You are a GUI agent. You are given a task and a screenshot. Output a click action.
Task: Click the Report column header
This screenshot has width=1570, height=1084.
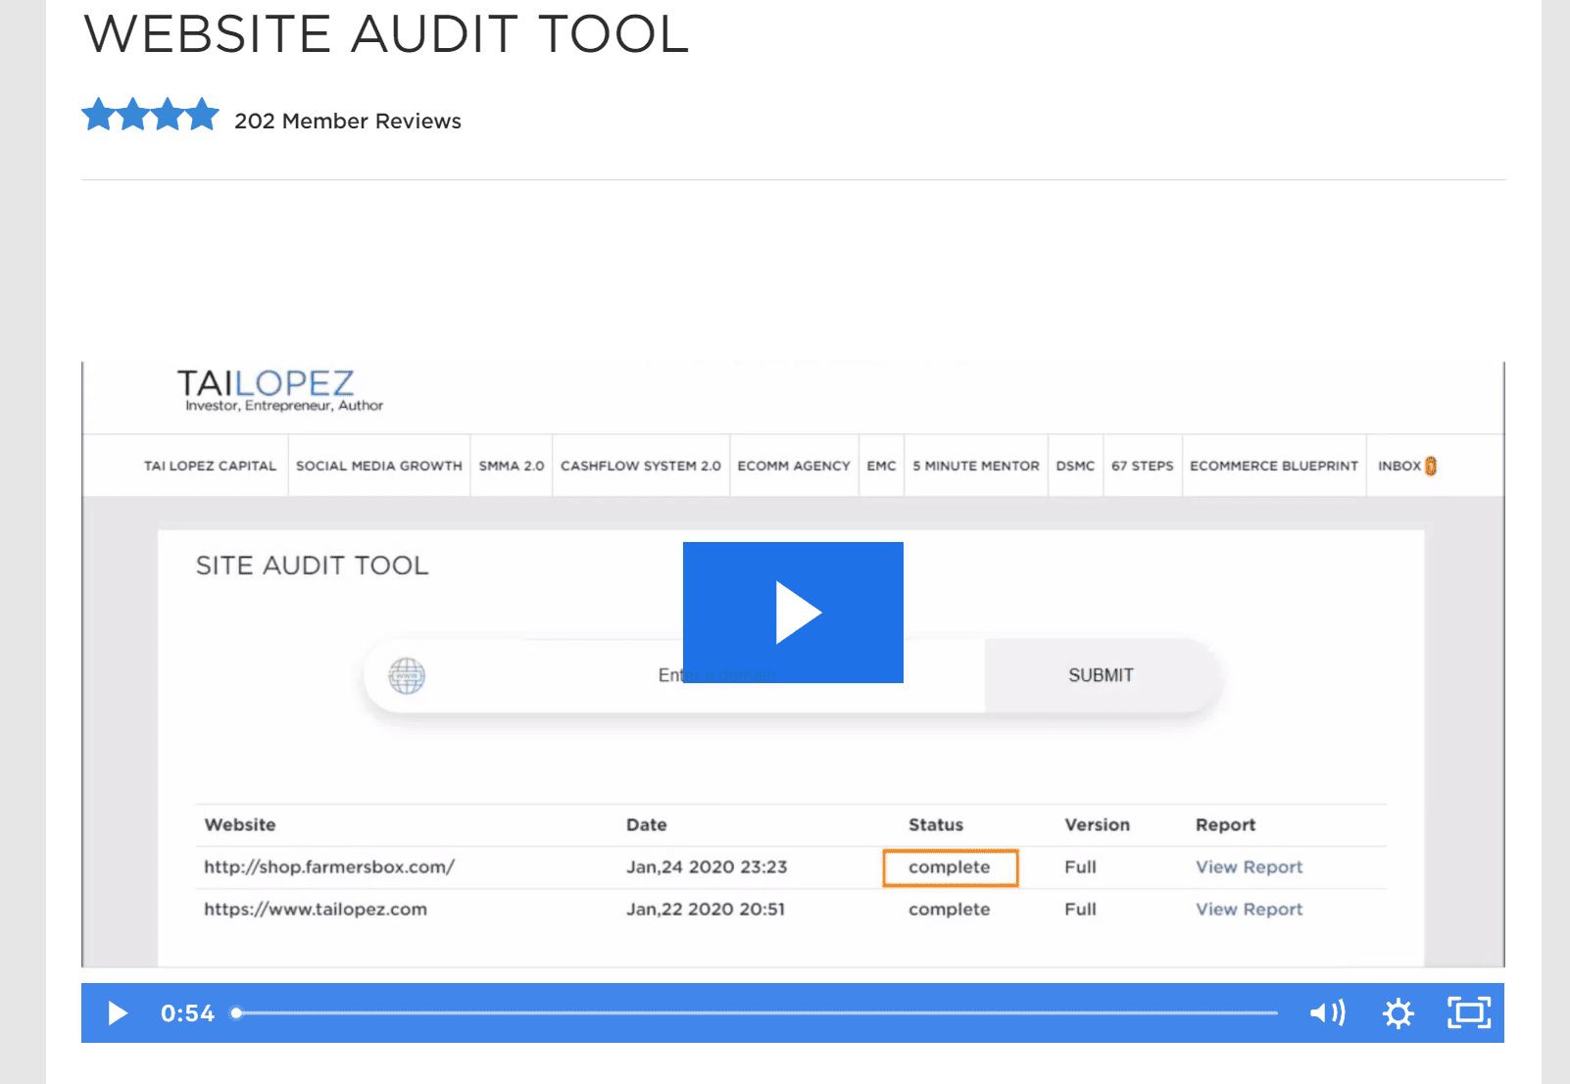pyautogui.click(x=1226, y=824)
